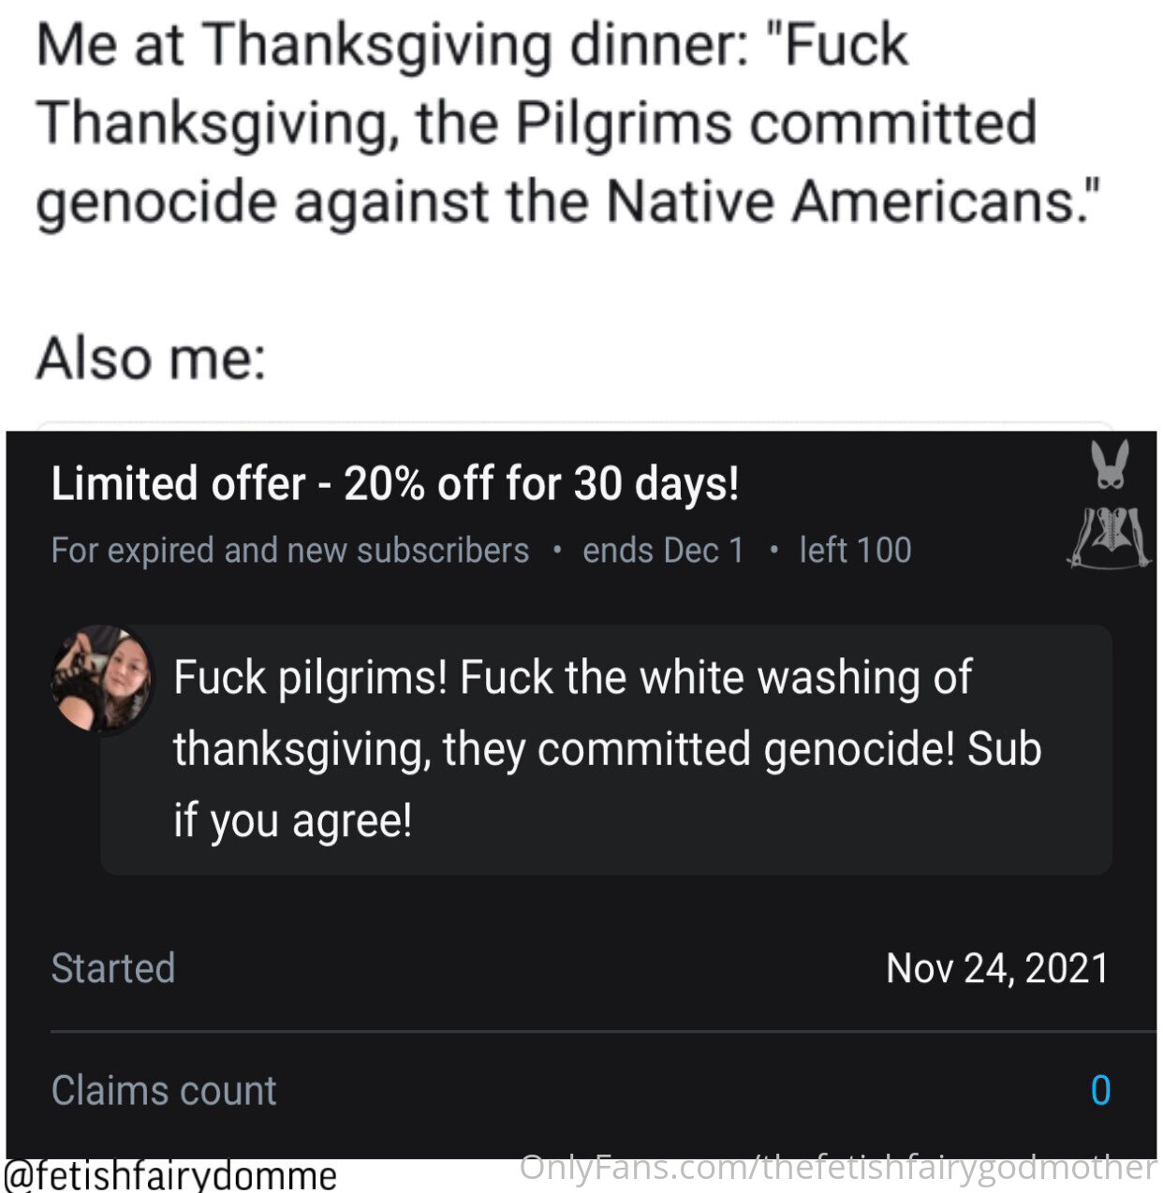The height and width of the screenshot is (1193, 1163).
Task: Open the blue claims count value 0
Action: tap(1100, 1091)
